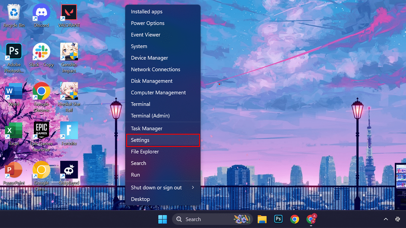Select Terminal (Admin) menu entry
The image size is (406, 228).
point(150,116)
